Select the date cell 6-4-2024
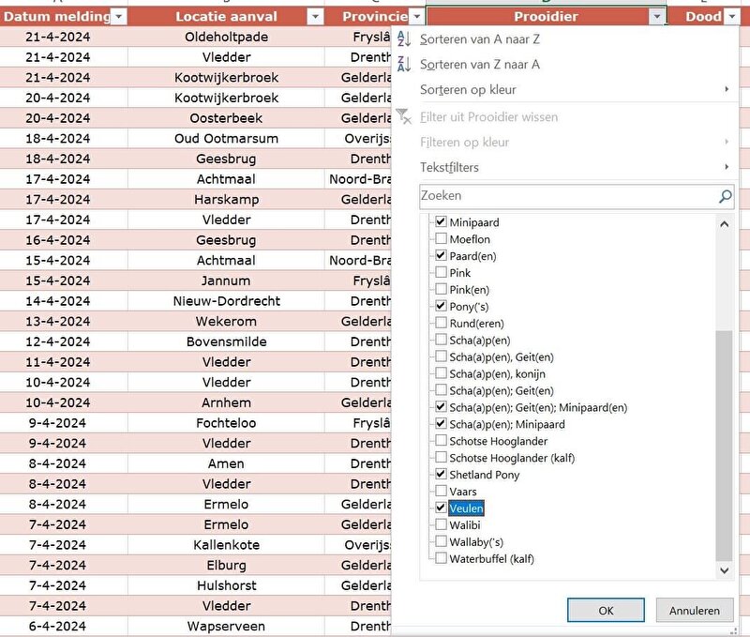 58,626
